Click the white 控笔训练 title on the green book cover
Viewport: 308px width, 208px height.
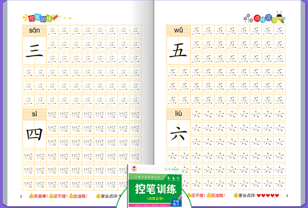[x=156, y=189]
